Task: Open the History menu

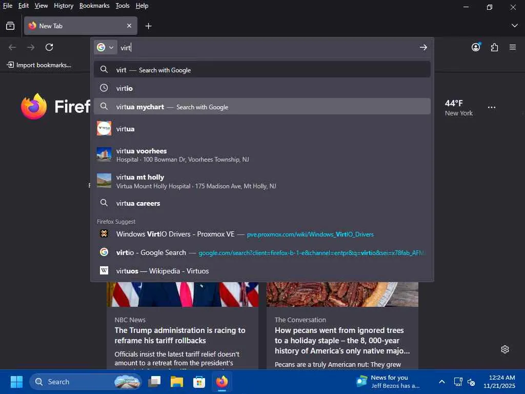Action: coord(64,6)
